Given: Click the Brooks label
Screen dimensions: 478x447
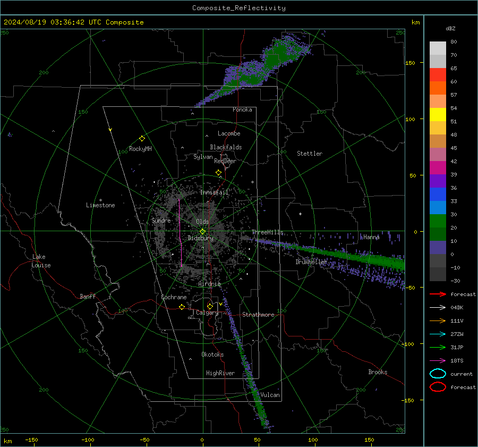Looking at the screenshot, I should (378, 372).
